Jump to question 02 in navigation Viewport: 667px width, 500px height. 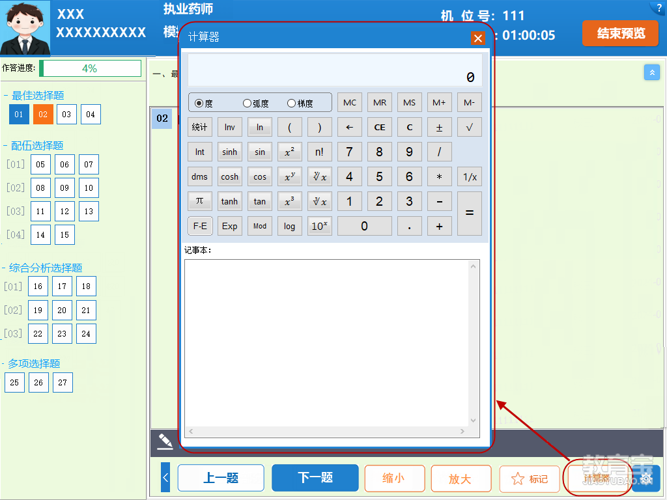pyautogui.click(x=43, y=115)
